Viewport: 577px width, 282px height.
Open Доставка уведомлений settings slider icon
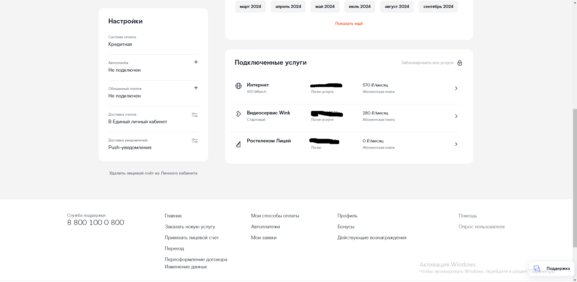pos(195,141)
